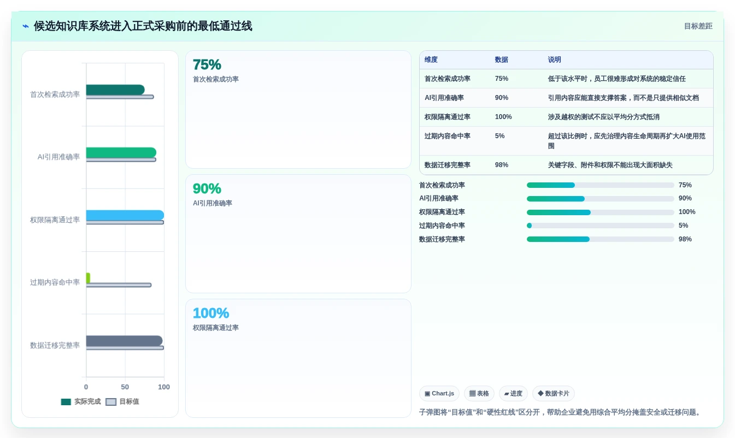
Task: Click the 首次检索成功率 actual bar in chart
Action: coord(115,90)
